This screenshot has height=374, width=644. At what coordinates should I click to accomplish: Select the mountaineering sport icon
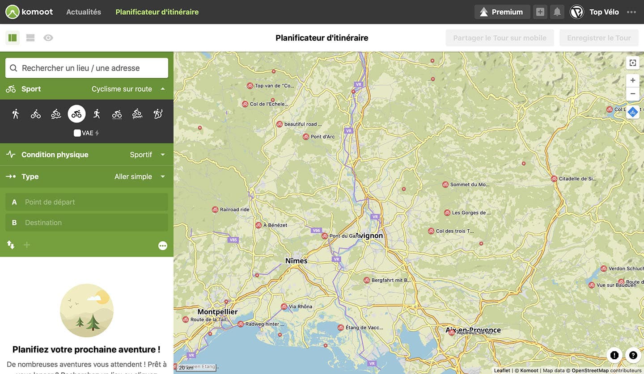point(158,114)
